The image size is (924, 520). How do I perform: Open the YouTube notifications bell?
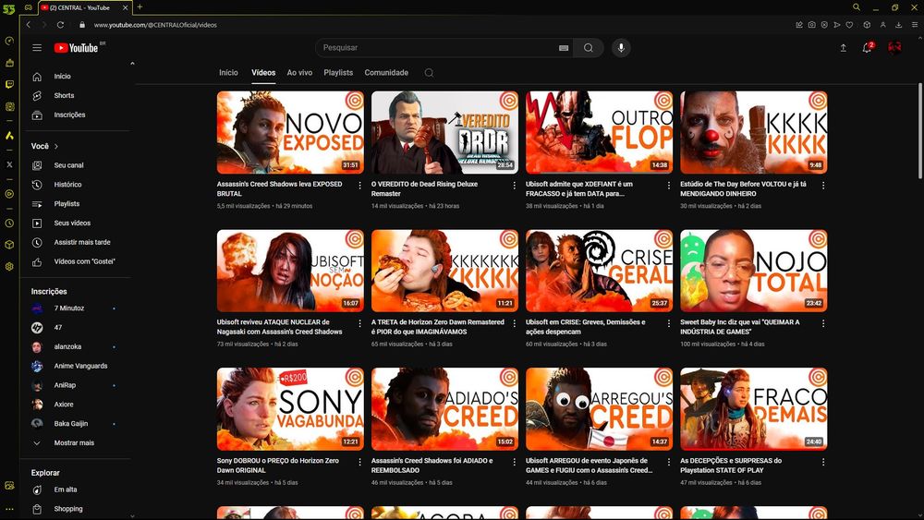click(867, 48)
